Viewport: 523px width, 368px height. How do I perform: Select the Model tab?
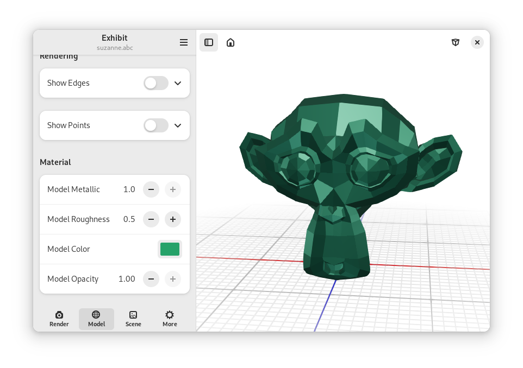(96, 319)
